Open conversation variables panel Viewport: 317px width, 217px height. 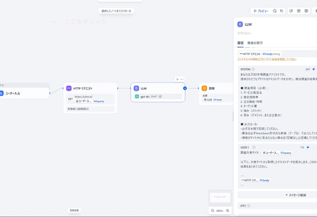291,11
